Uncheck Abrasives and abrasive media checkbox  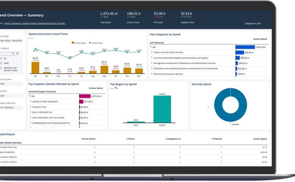1,68
